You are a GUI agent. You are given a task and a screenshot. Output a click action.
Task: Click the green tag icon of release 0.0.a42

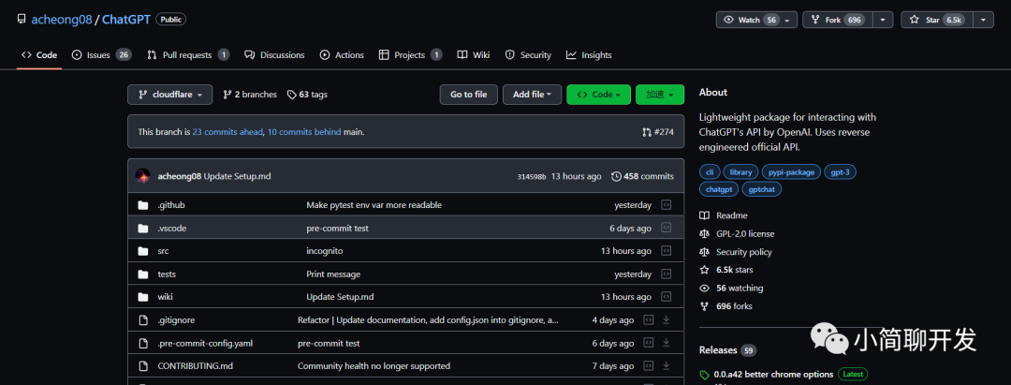[704, 375]
